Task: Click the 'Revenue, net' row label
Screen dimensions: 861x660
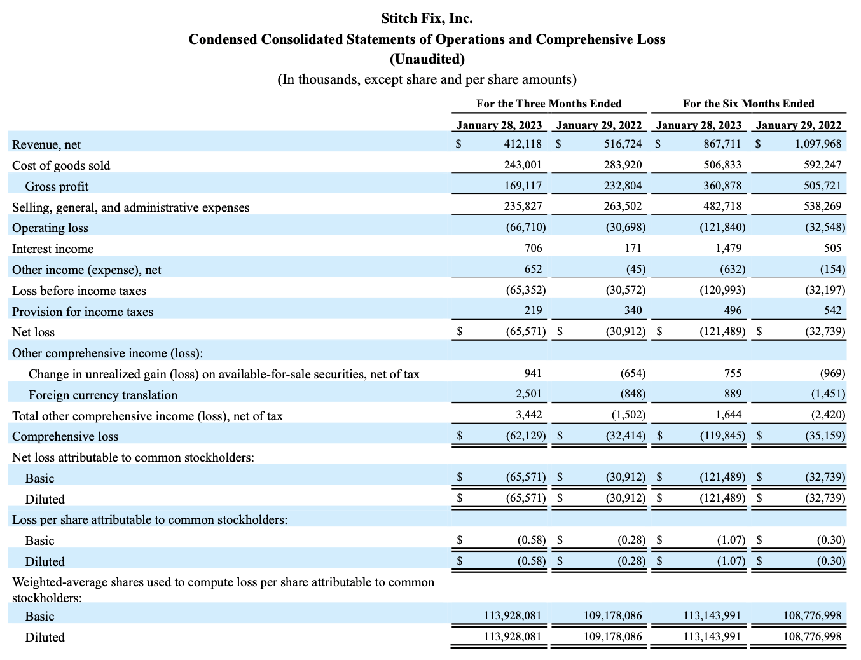Action: 46,145
